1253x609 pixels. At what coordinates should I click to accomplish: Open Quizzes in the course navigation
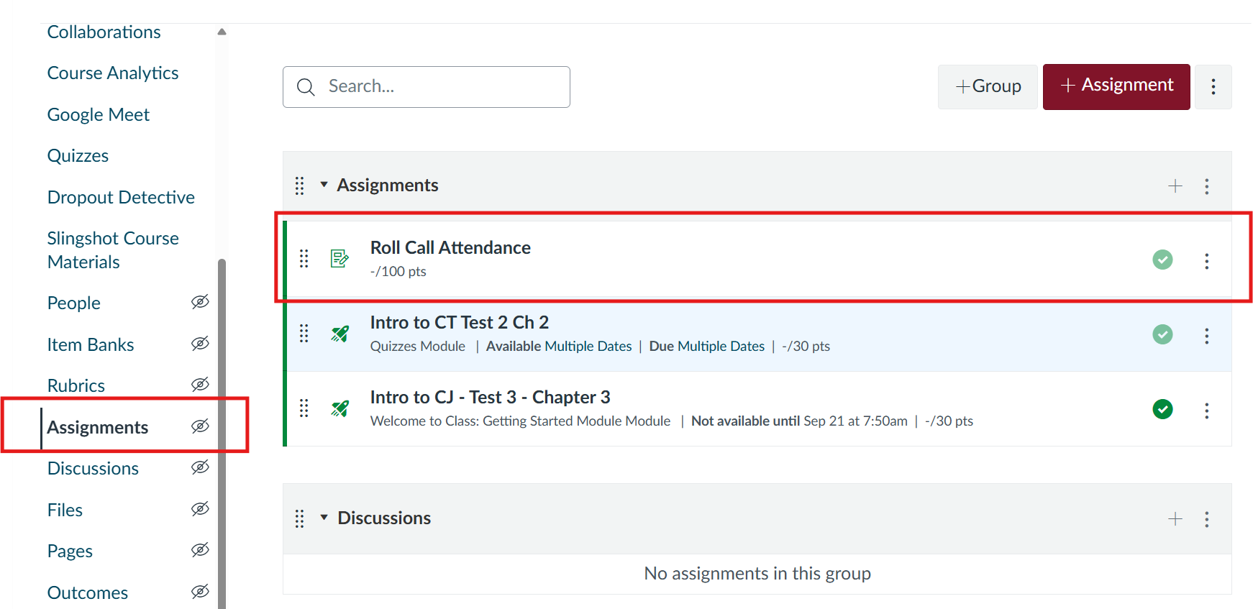[78, 156]
